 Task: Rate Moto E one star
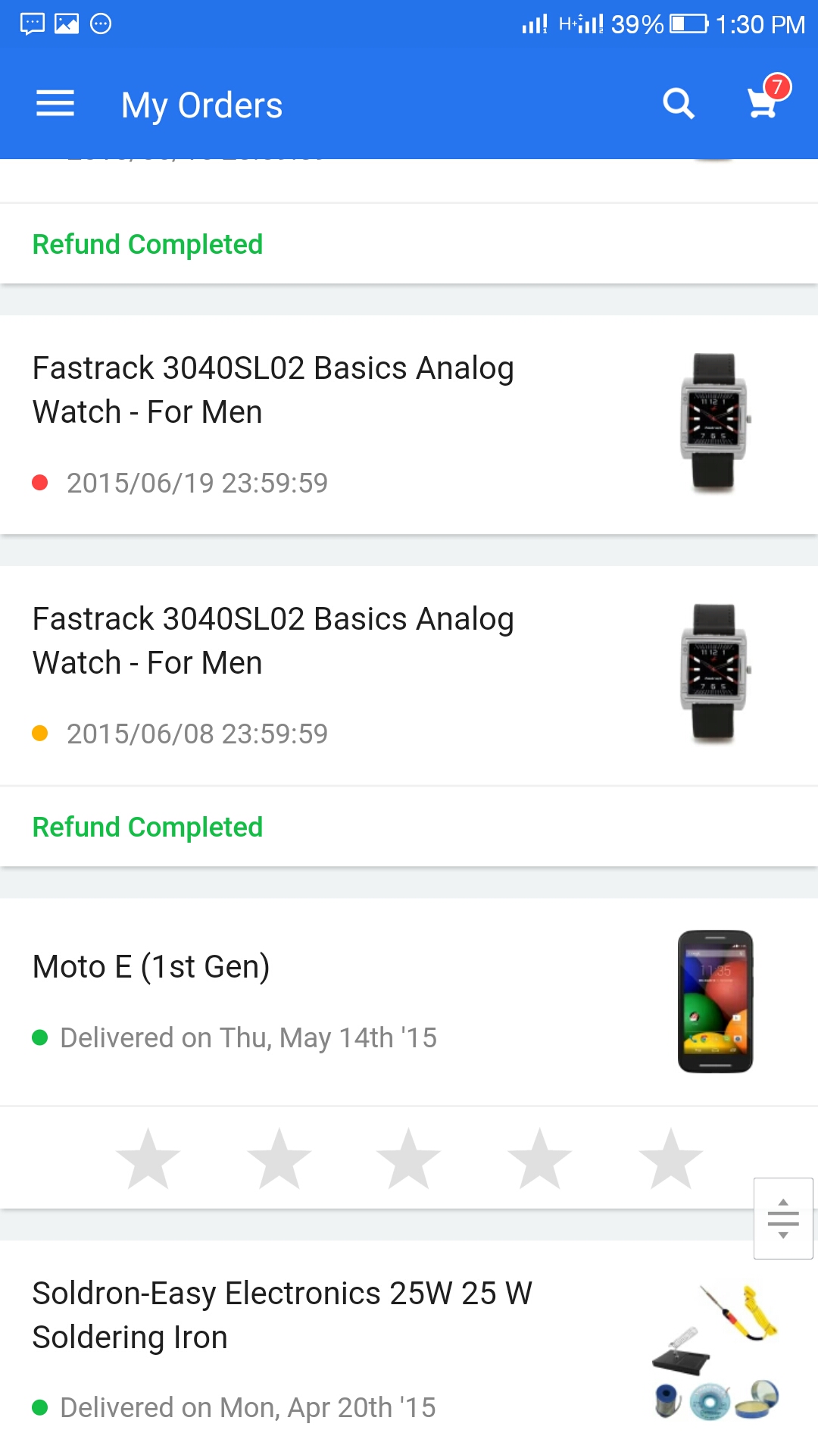click(x=148, y=1158)
